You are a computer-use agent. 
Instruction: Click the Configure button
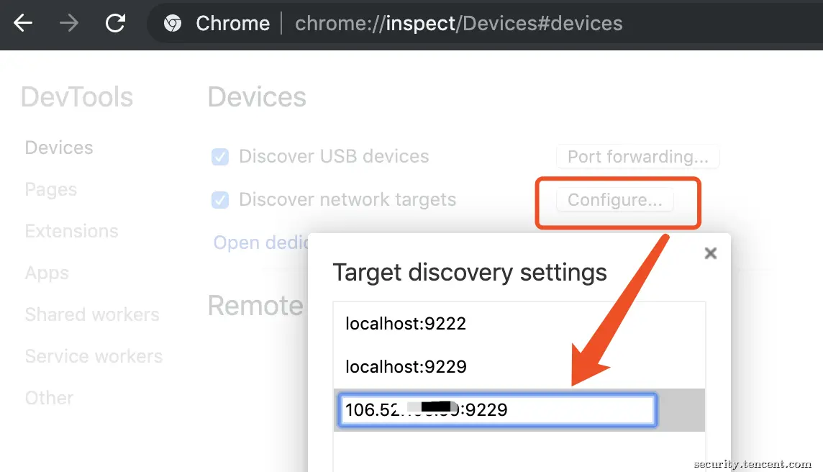614,200
